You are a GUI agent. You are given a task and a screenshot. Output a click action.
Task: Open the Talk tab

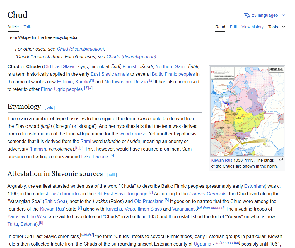[27, 27]
